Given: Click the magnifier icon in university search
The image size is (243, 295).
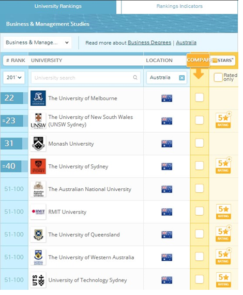Looking at the screenshot, I should tap(135, 77).
